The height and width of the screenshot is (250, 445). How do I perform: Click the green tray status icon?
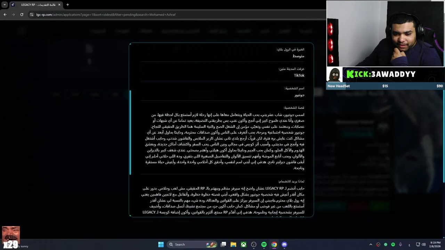click(x=386, y=244)
